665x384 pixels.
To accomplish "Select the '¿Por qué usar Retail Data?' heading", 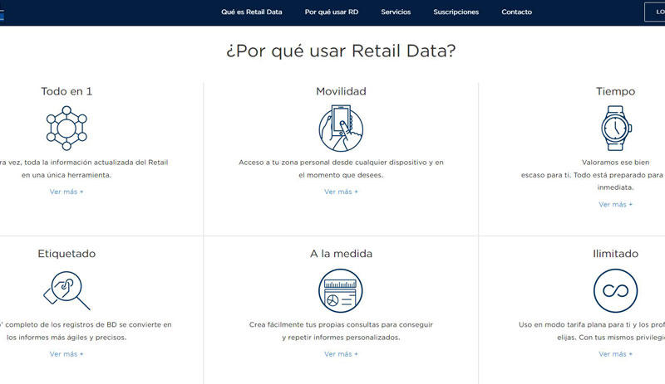I will pyautogui.click(x=341, y=51).
